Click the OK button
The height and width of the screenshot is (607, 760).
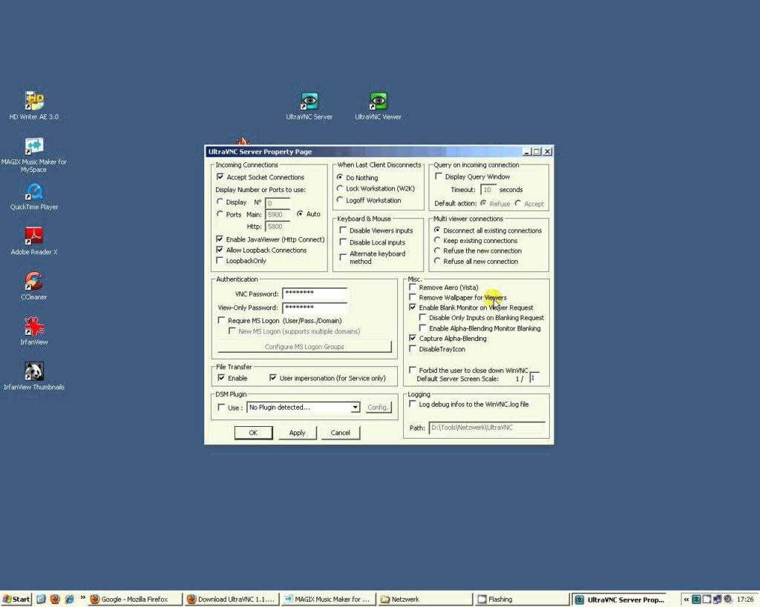tap(253, 433)
